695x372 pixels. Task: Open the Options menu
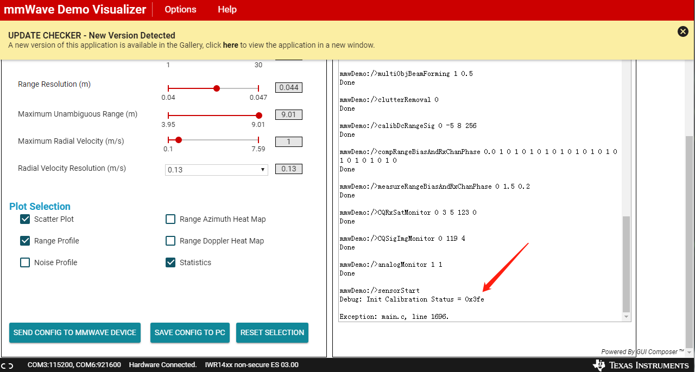[180, 9]
